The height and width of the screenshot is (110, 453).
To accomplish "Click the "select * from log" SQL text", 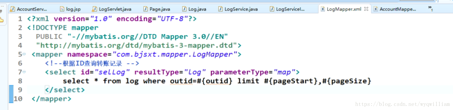I will click(101, 81).
